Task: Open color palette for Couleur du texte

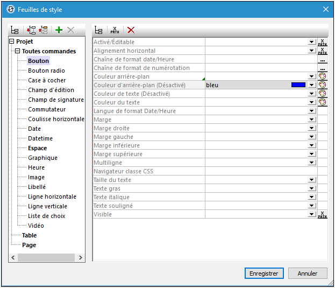Action: pos(322,102)
